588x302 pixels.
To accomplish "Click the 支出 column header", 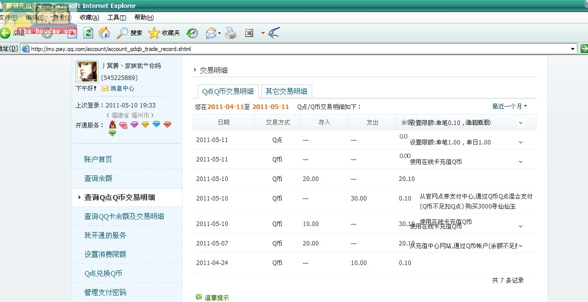I will point(372,122).
